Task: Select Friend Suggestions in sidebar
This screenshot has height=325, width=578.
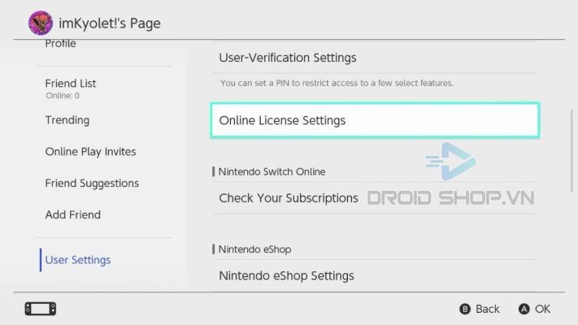Action: (x=92, y=183)
